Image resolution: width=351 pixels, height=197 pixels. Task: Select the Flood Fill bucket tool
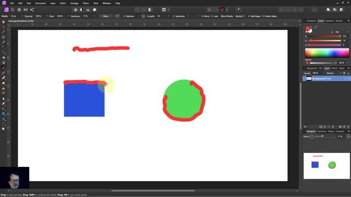[3, 57]
